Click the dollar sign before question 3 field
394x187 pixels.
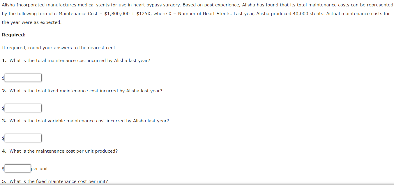[3, 138]
